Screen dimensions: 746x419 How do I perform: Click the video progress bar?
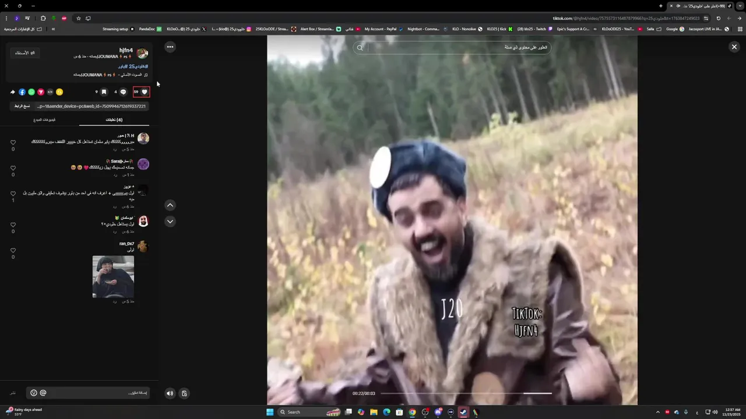(466, 393)
